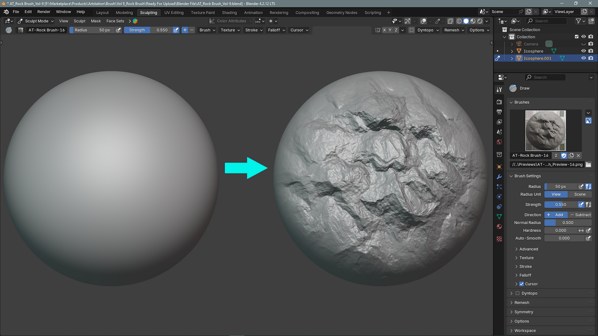Viewport: 598px width, 336px height.
Task: Open the Physics properties tab icon
Action: [x=499, y=197]
